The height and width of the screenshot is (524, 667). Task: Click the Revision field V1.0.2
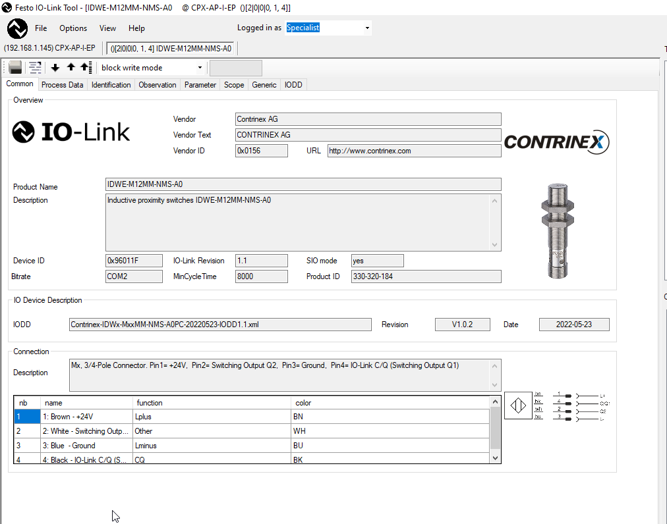463,325
